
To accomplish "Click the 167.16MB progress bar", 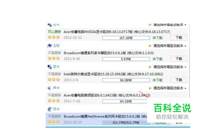I will [x=126, y=38].
